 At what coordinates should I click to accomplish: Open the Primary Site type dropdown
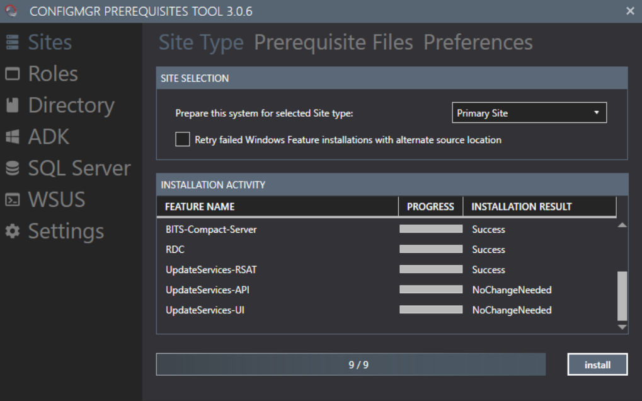click(529, 113)
